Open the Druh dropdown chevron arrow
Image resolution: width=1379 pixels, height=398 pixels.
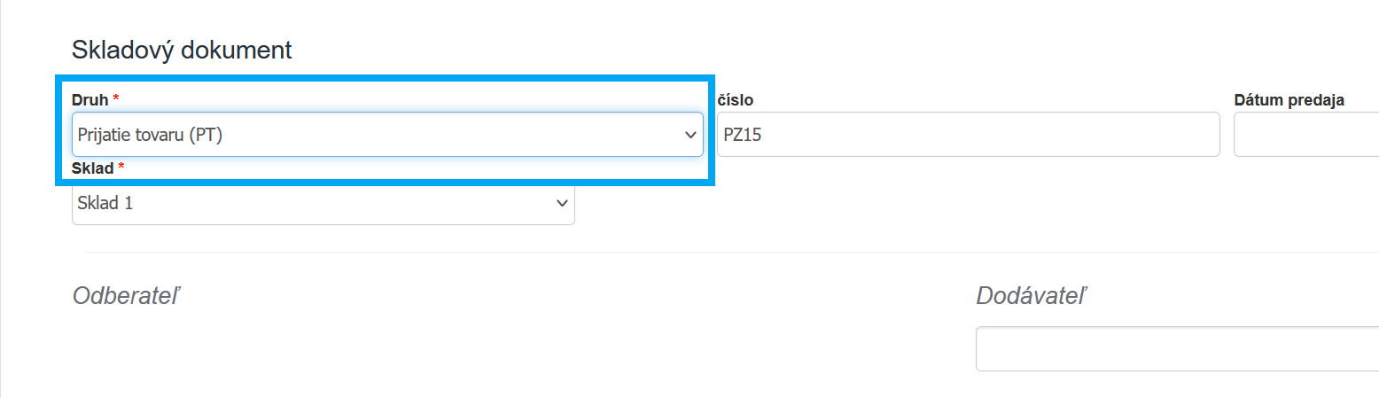coord(690,135)
